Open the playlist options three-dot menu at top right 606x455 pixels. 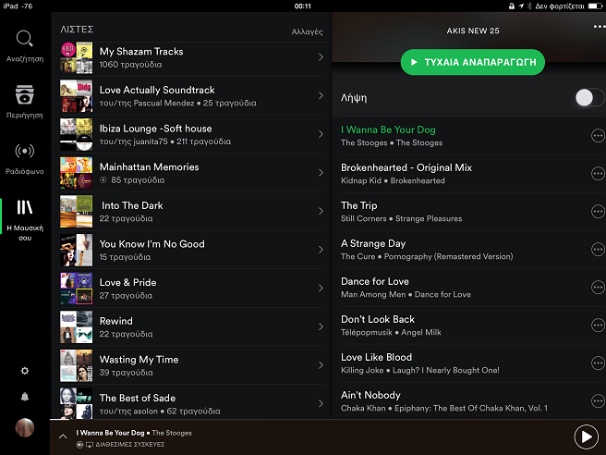599,27
